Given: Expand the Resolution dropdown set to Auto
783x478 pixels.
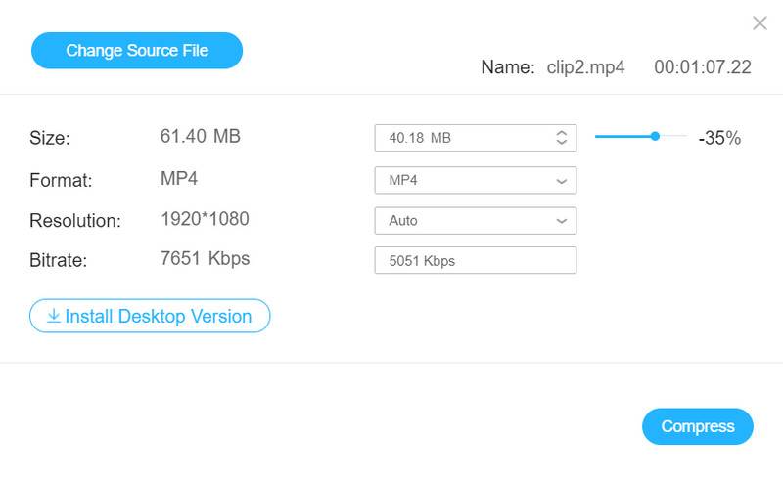Looking at the screenshot, I should pyautogui.click(x=476, y=221).
